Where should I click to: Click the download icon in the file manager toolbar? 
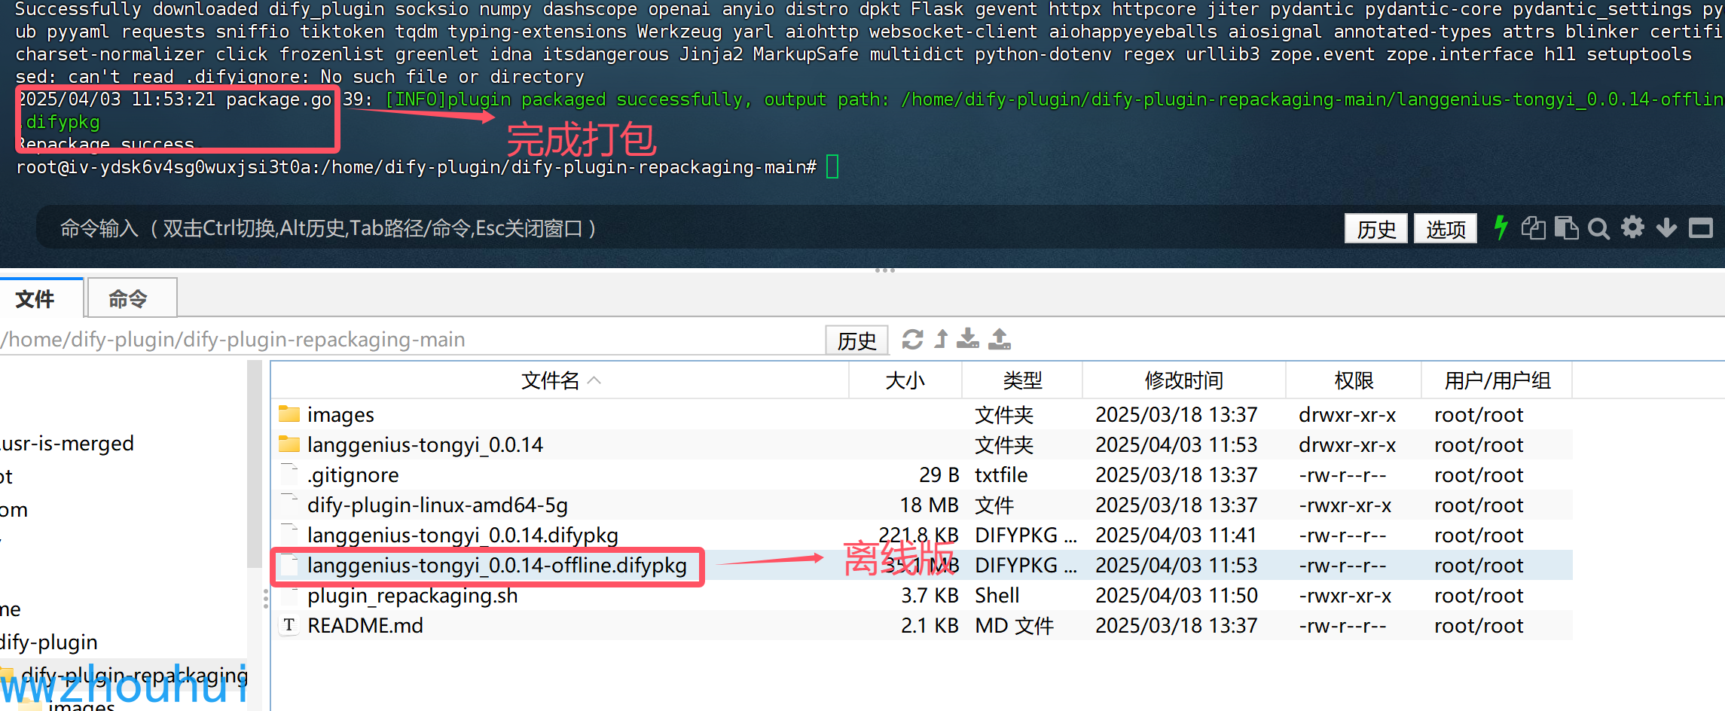pos(968,340)
